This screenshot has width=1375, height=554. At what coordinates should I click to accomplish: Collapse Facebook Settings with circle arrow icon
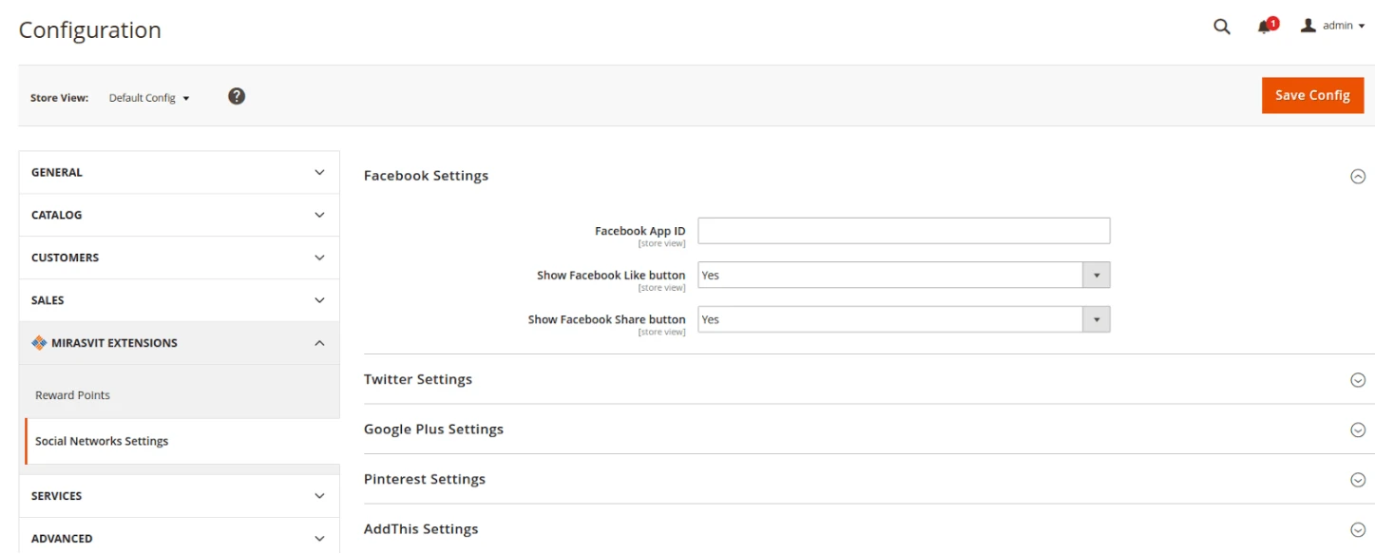coord(1358,176)
